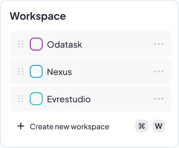Open the three-dot menu for Evrestudio

(x=159, y=99)
